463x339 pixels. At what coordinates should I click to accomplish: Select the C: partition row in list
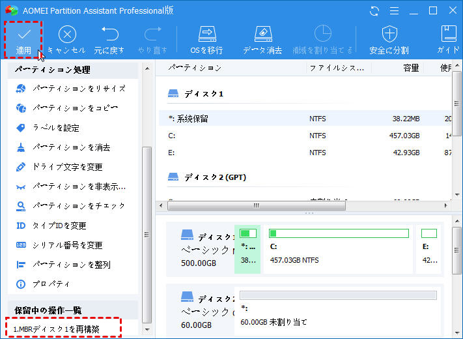coord(305,136)
